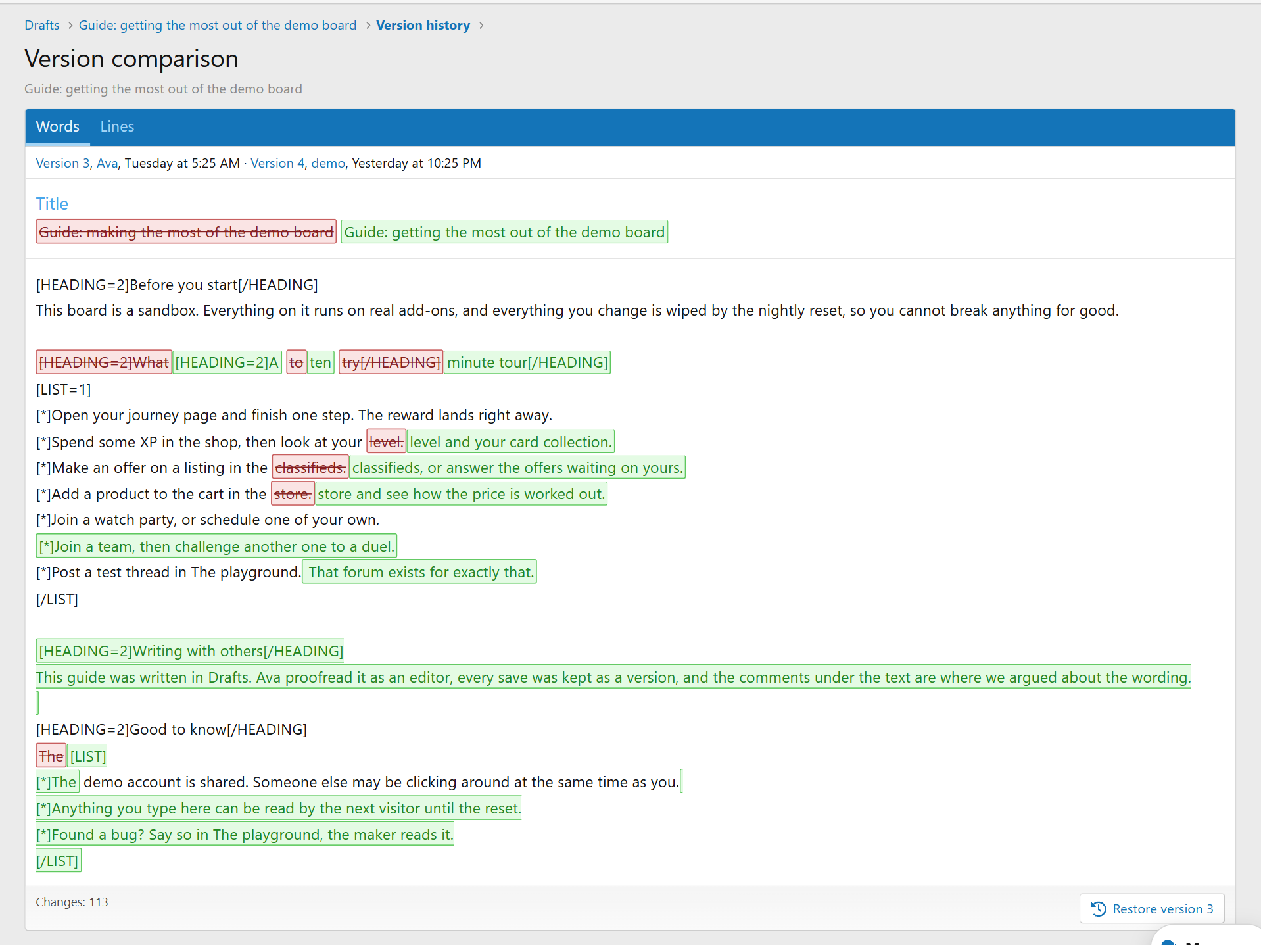The height and width of the screenshot is (945, 1261).
Task: Click the inserted Writing with others heading
Action: pos(191,651)
